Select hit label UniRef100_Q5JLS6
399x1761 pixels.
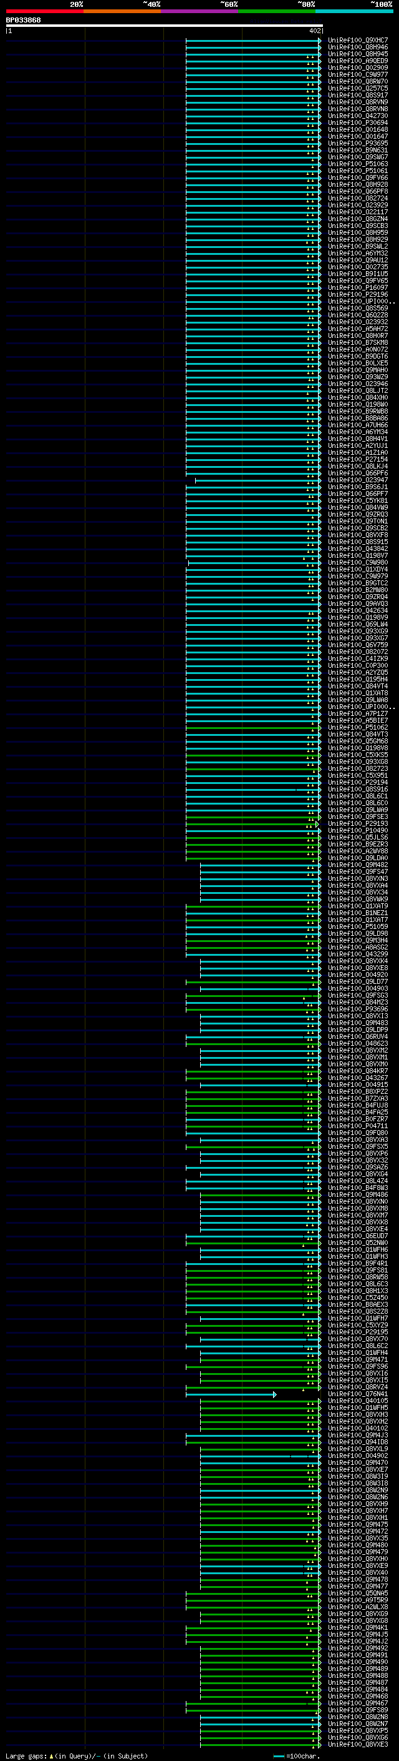tap(358, 838)
